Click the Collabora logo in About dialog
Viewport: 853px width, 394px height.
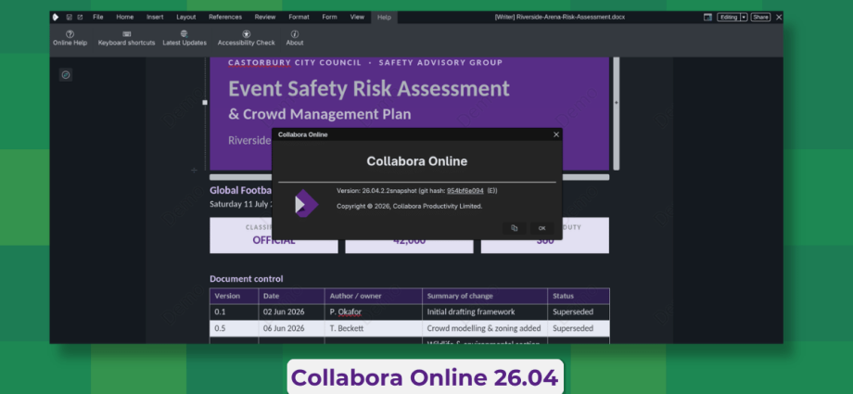(x=307, y=204)
